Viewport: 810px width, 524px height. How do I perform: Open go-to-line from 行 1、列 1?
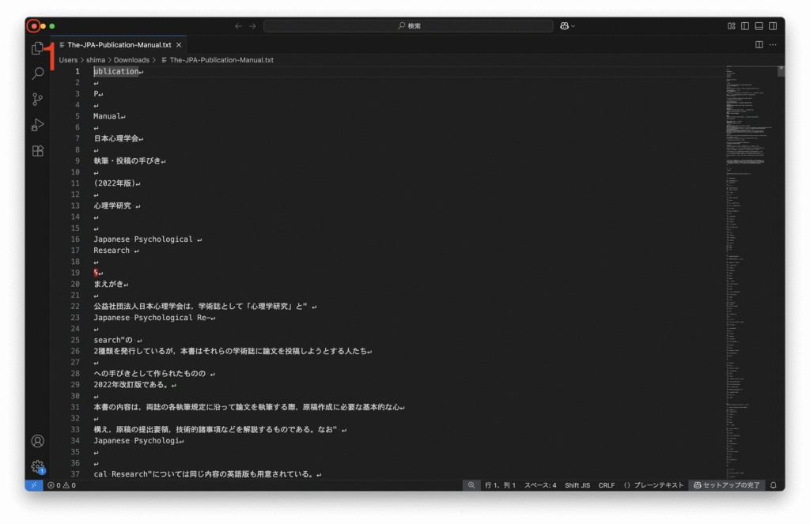tap(500, 485)
